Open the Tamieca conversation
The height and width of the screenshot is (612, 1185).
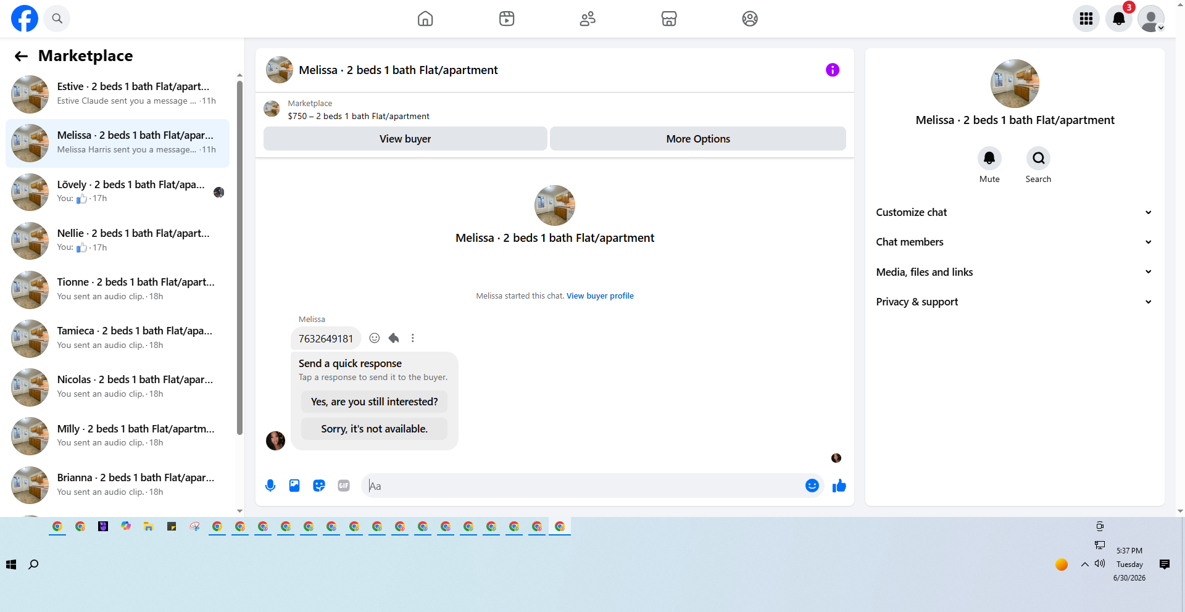click(117, 338)
